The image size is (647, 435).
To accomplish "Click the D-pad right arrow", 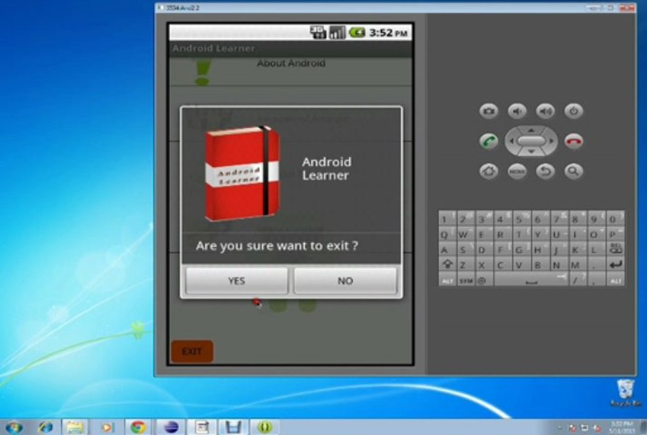I will (x=552, y=141).
